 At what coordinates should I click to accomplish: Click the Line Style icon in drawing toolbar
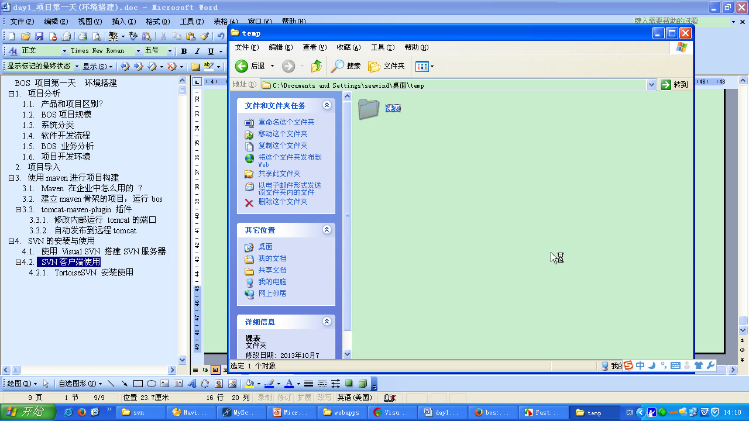pos(308,384)
